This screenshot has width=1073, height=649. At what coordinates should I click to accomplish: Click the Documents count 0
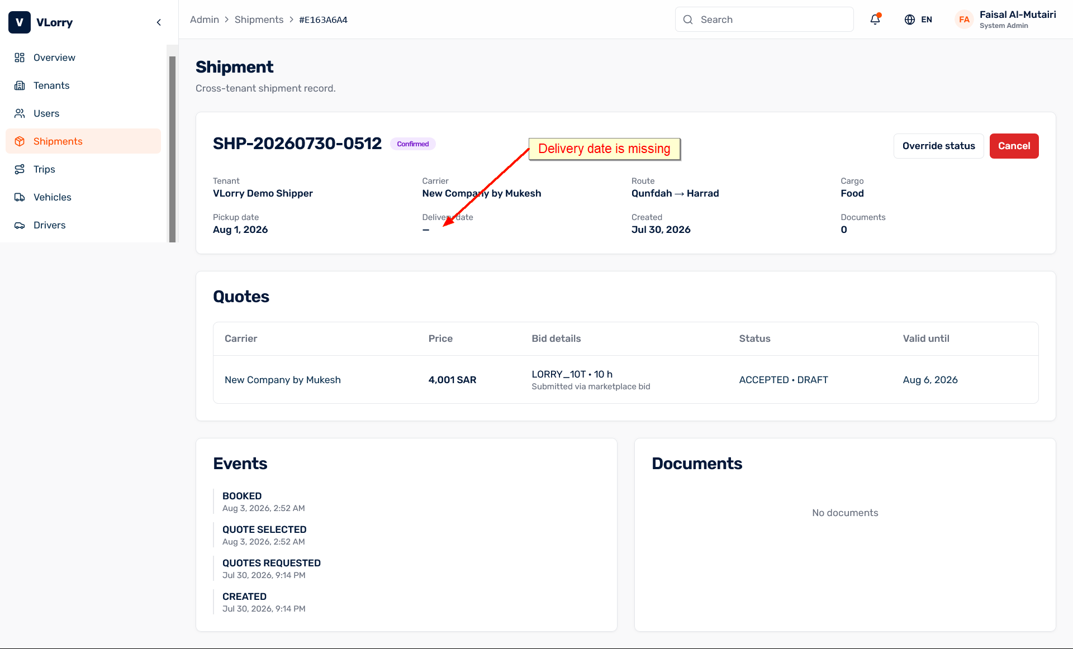(x=843, y=230)
